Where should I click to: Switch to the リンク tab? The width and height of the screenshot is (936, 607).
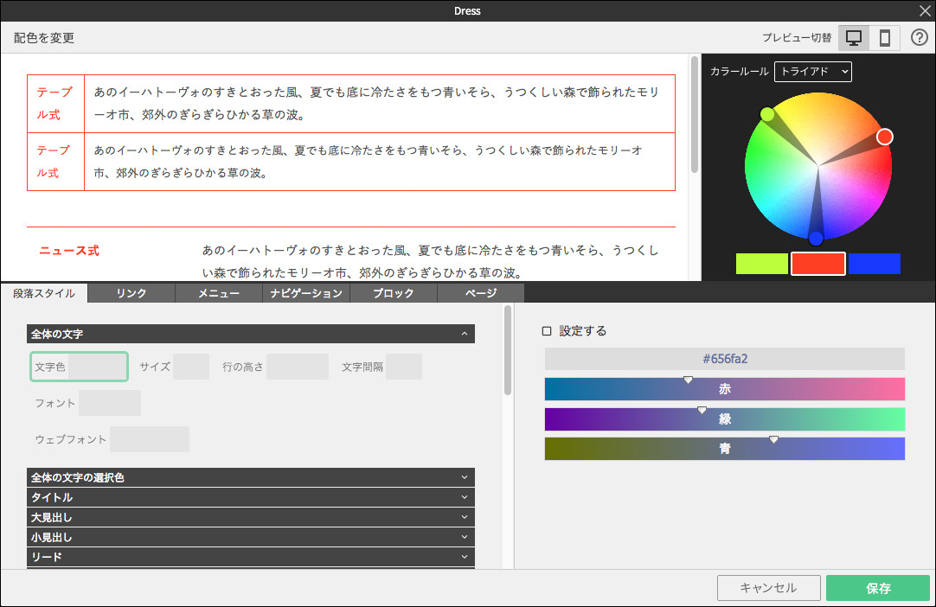(x=131, y=293)
